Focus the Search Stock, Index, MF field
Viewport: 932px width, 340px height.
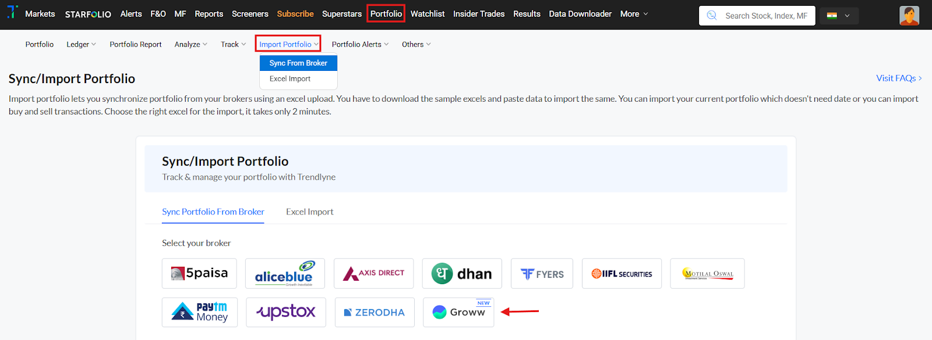[757, 16]
